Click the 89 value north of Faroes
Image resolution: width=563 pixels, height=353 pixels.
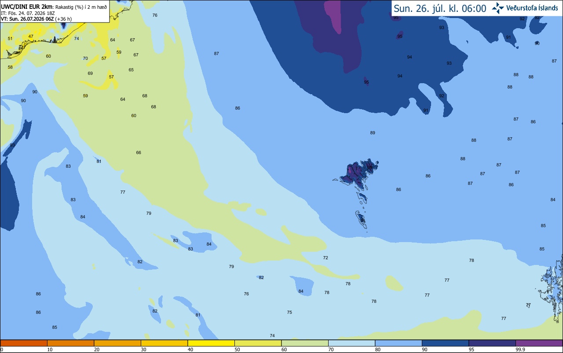pos(373,133)
